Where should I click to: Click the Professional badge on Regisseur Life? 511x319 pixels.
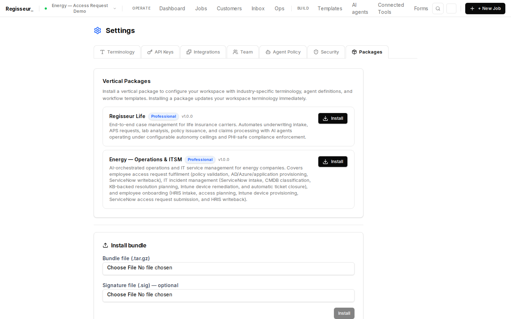pos(164,116)
